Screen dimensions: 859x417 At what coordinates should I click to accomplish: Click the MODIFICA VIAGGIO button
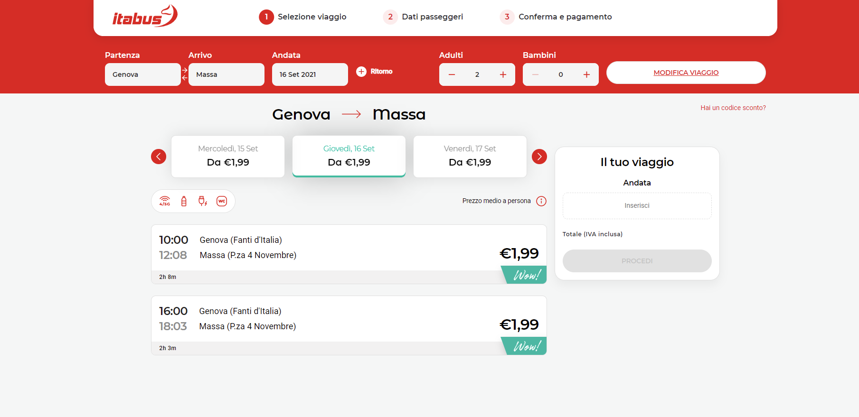point(686,73)
